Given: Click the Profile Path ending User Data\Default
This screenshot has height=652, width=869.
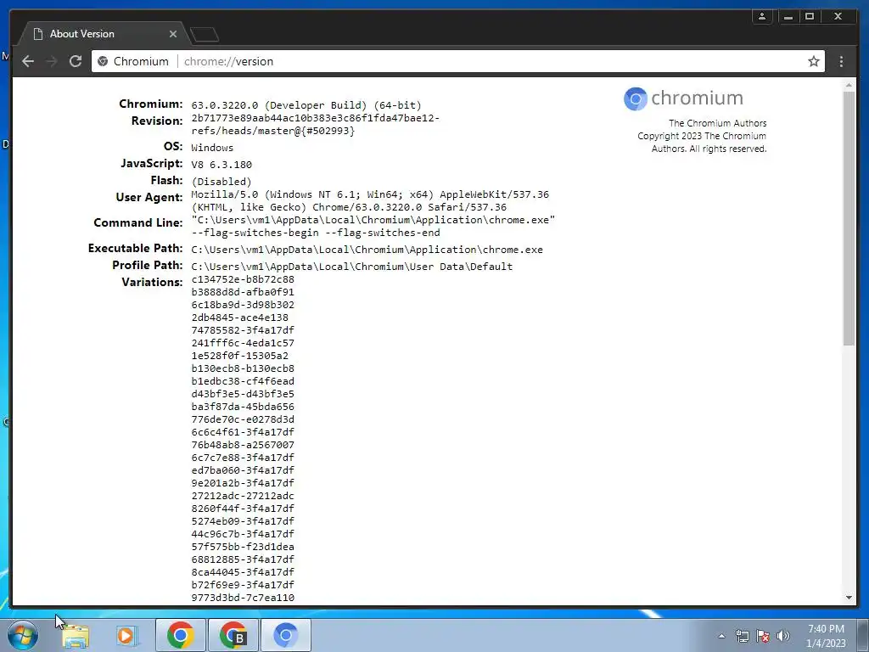Looking at the screenshot, I should click(352, 267).
